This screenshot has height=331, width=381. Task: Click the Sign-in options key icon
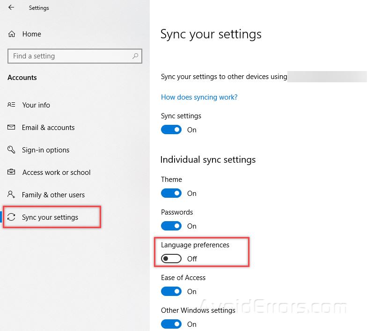[12, 150]
